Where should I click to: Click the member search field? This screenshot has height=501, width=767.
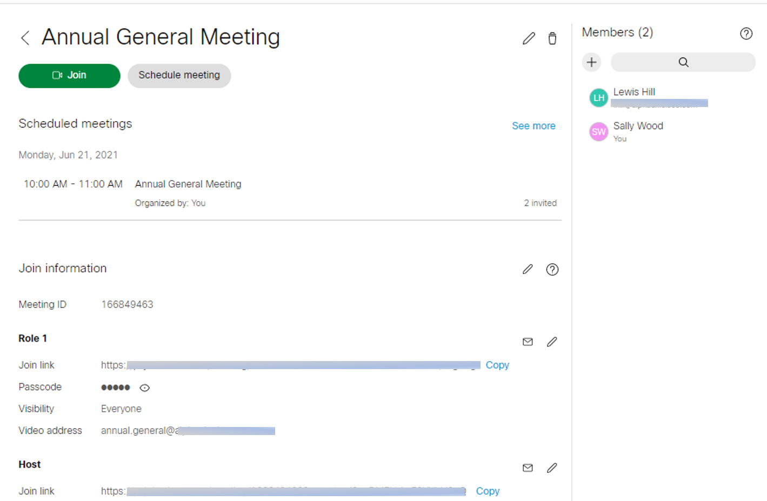(x=683, y=62)
